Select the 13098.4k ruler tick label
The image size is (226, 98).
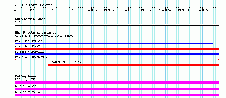(x=147, y=10)
